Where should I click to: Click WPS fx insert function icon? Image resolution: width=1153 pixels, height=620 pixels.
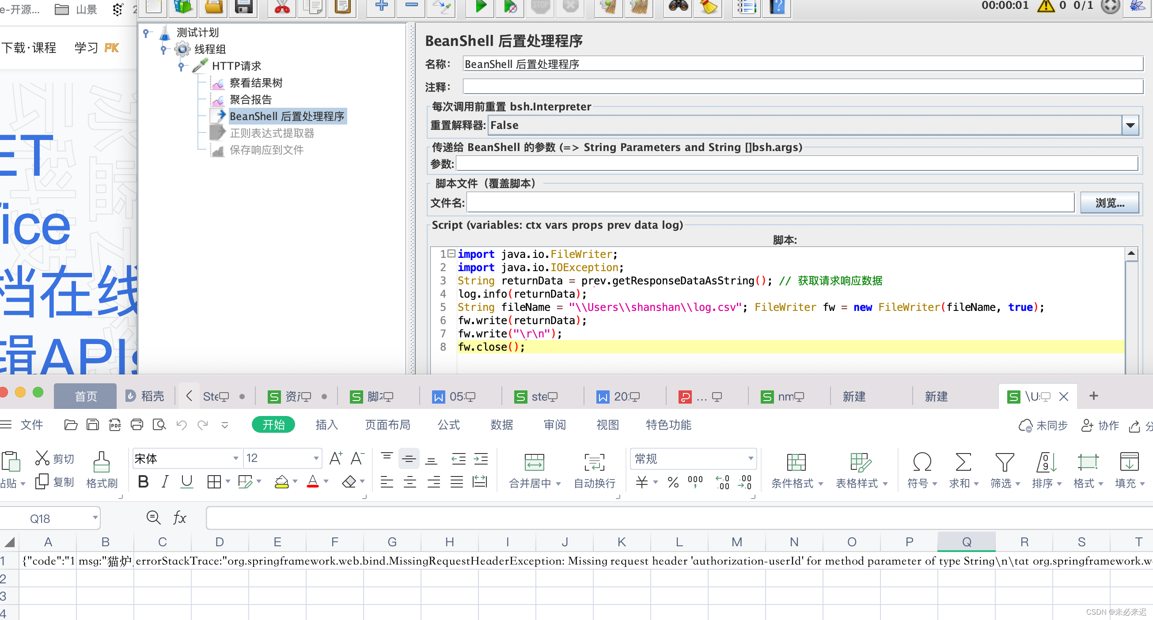(179, 518)
